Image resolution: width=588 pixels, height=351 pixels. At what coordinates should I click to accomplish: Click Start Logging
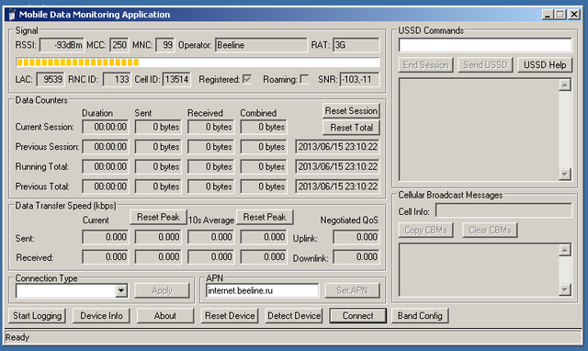point(37,316)
